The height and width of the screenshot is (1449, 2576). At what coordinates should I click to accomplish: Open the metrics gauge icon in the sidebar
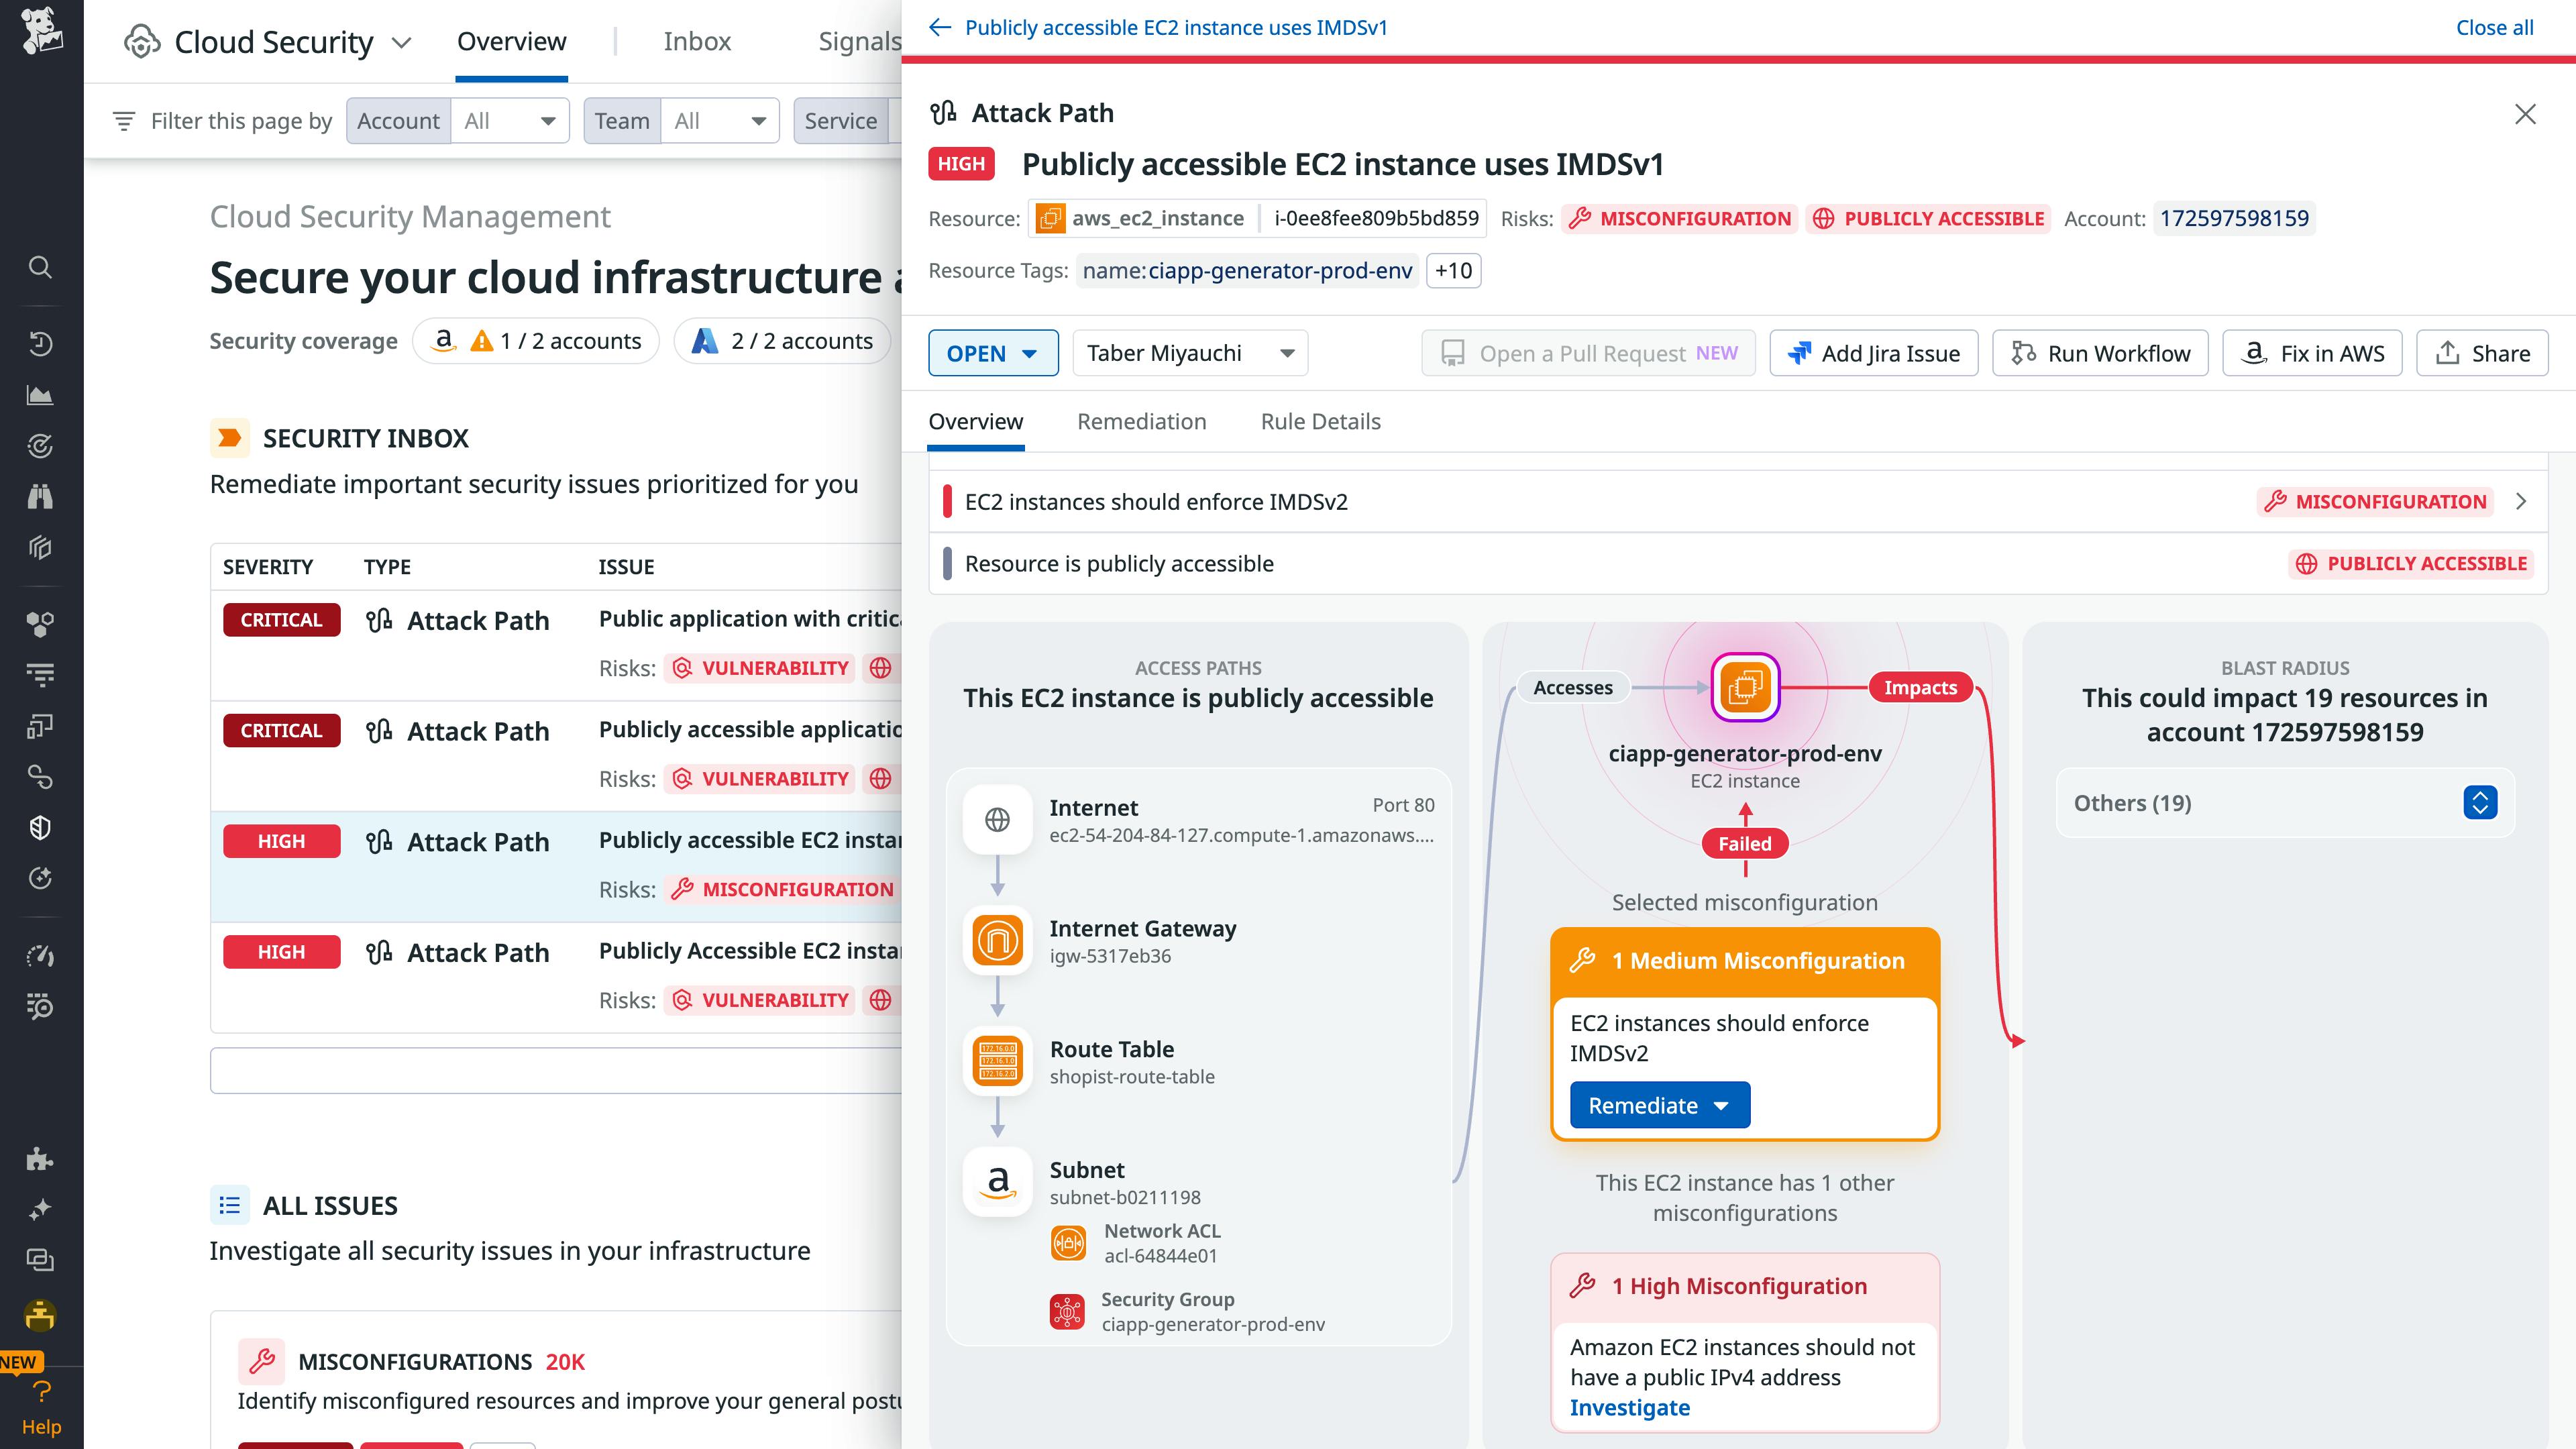pos(40,955)
